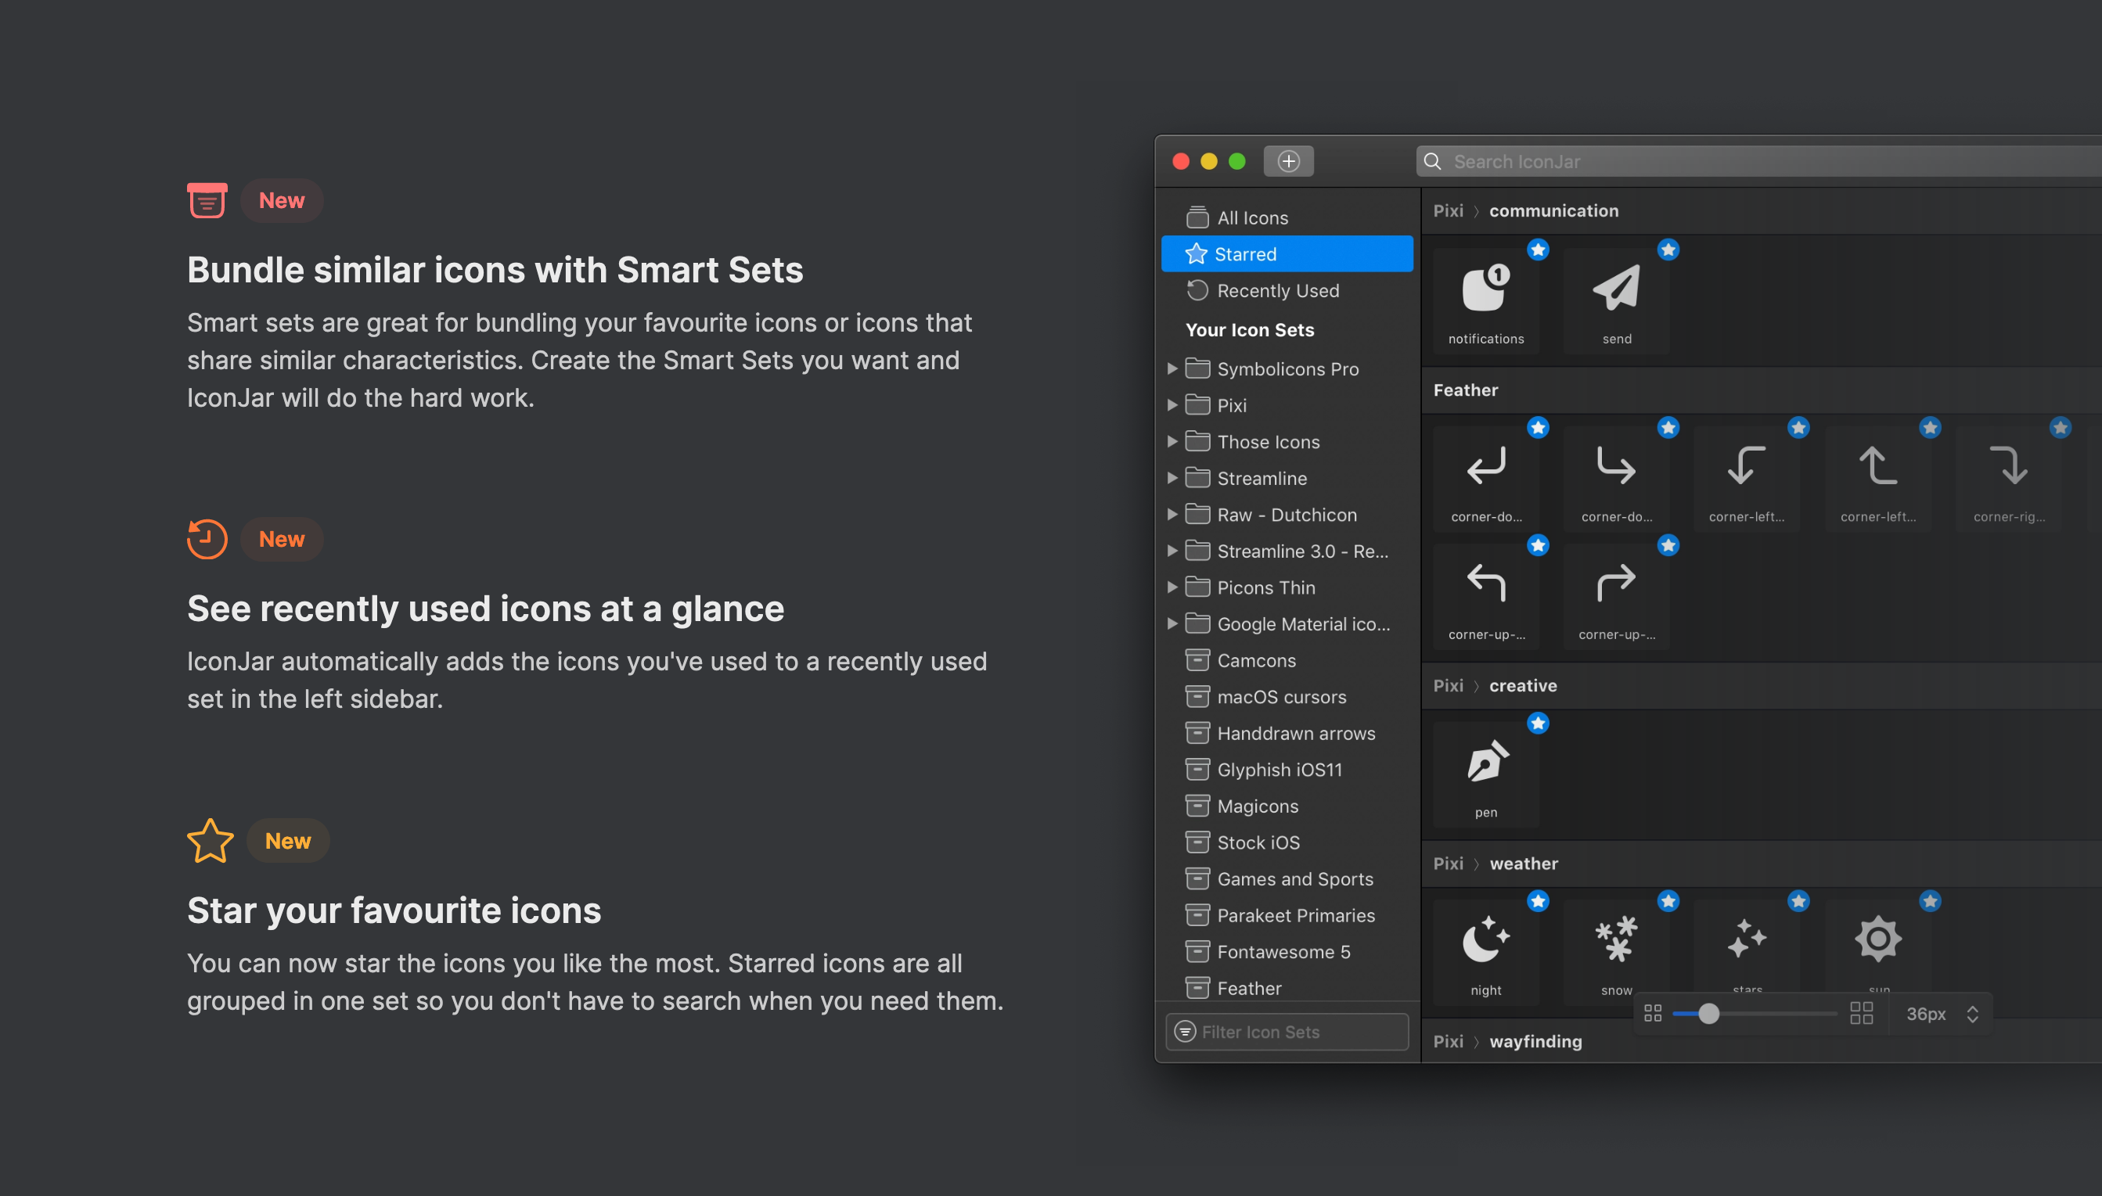Click Pixi in the weather breadcrumb
Viewport: 2102px width, 1196px height.
pyautogui.click(x=1448, y=864)
